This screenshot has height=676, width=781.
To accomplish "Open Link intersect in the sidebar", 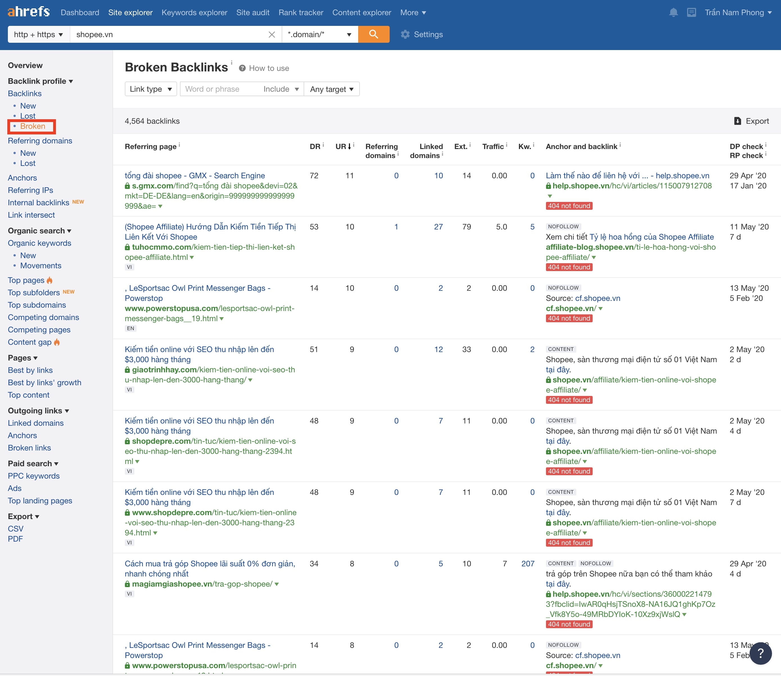I will coord(31,215).
